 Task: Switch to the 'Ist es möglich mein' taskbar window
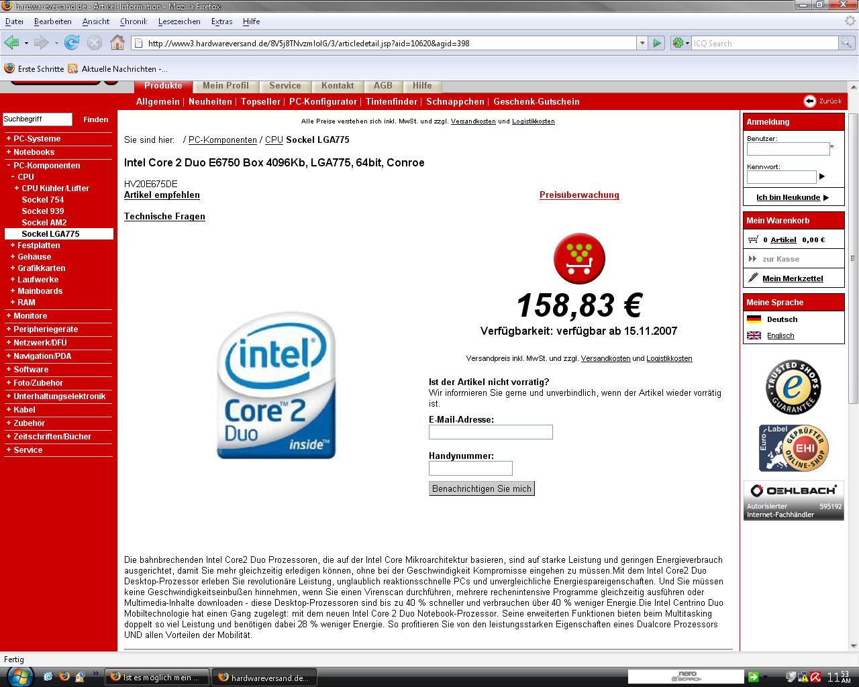(x=156, y=677)
